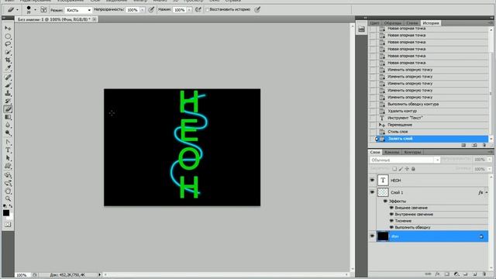The image size is (496, 279).
Task: Click the delete layer trash icon
Action: pos(484,274)
